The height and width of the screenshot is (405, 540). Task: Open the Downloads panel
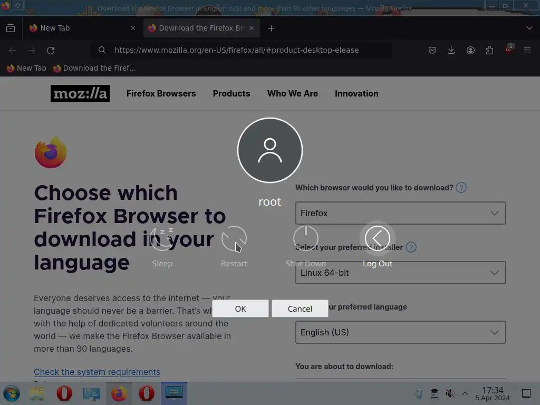pyautogui.click(x=451, y=50)
